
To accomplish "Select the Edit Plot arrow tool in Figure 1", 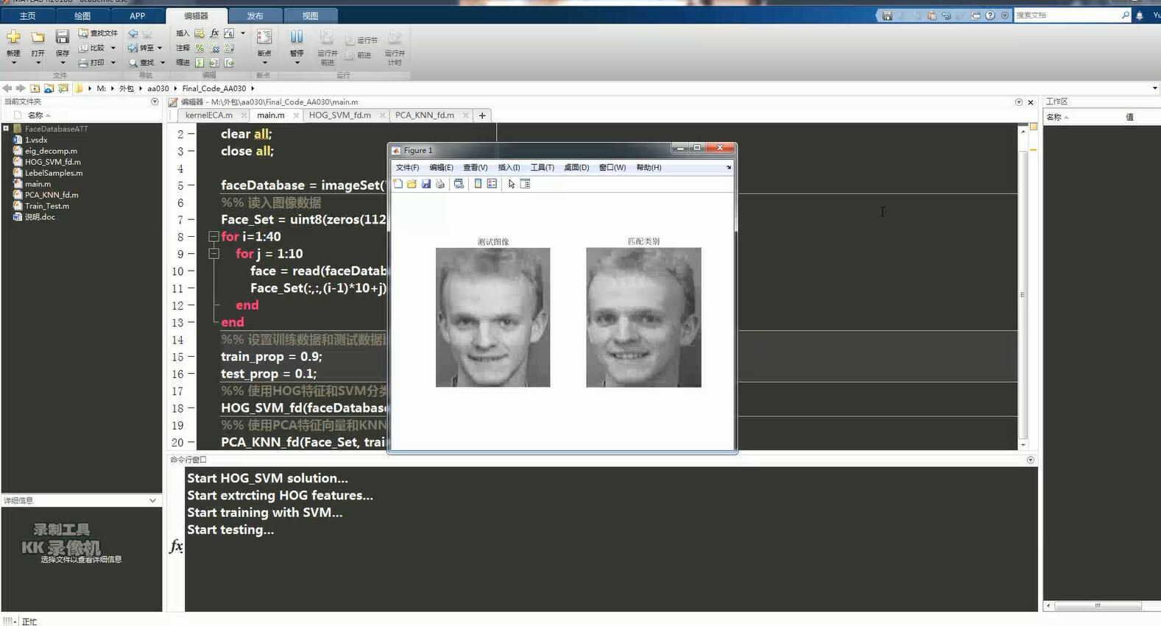I will click(512, 184).
